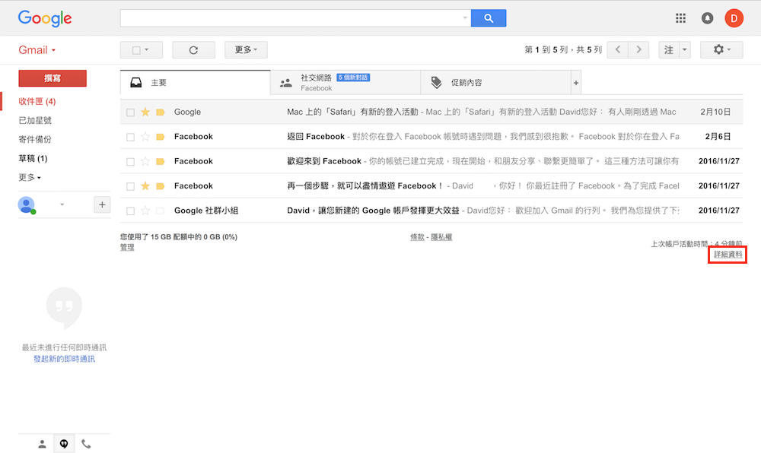Click the Hangouts contacts person icon

[43, 444]
